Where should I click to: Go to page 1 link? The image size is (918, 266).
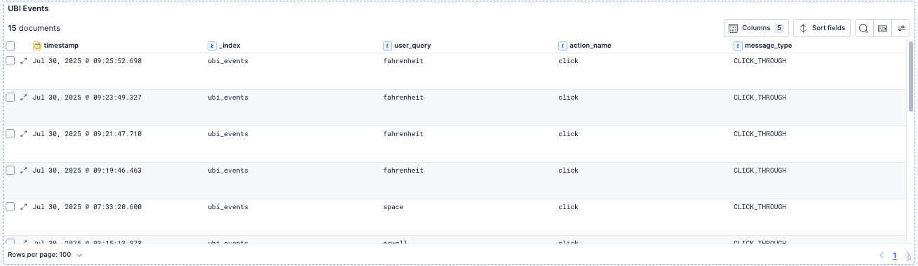(895, 255)
